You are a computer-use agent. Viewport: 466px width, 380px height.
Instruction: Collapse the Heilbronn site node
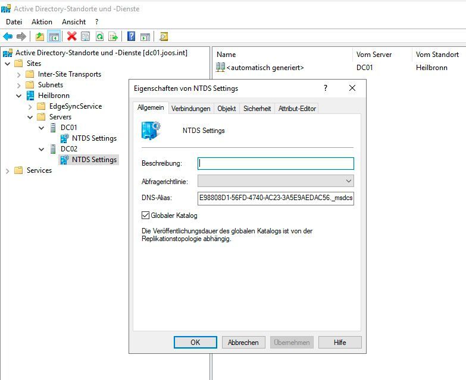pyautogui.click(x=18, y=96)
